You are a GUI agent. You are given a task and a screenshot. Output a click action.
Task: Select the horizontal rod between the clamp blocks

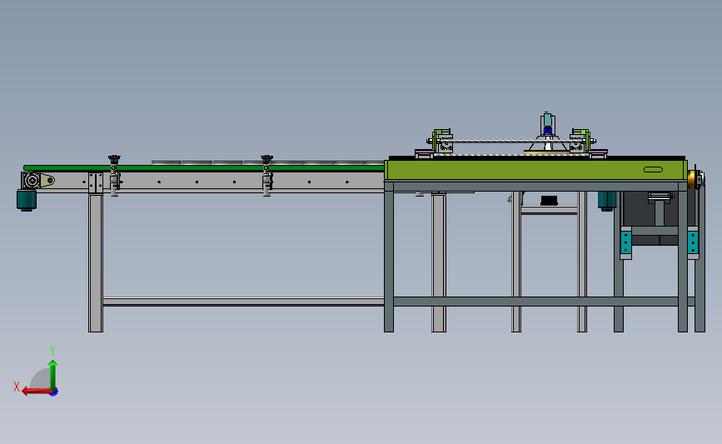tap(511, 141)
